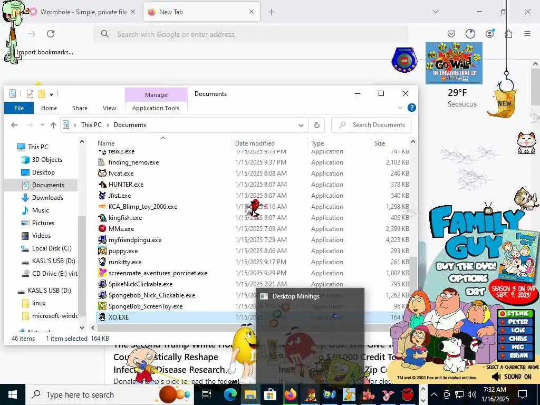Click the red M&M taskbar icon
The height and width of the screenshot is (405, 540).
(x=408, y=394)
